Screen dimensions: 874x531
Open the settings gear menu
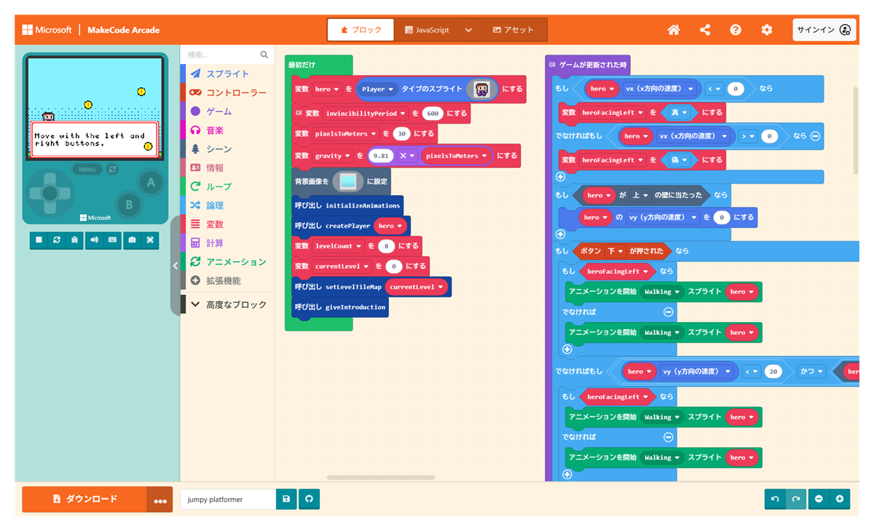click(767, 30)
